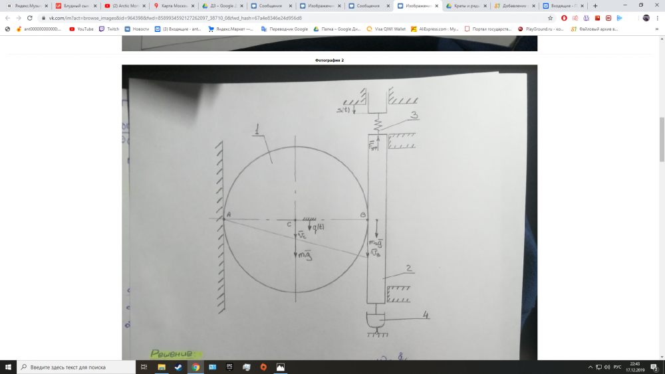The image size is (665, 374).
Task: Open the Visa QIWI Wallet bookmark
Action: 386,29
